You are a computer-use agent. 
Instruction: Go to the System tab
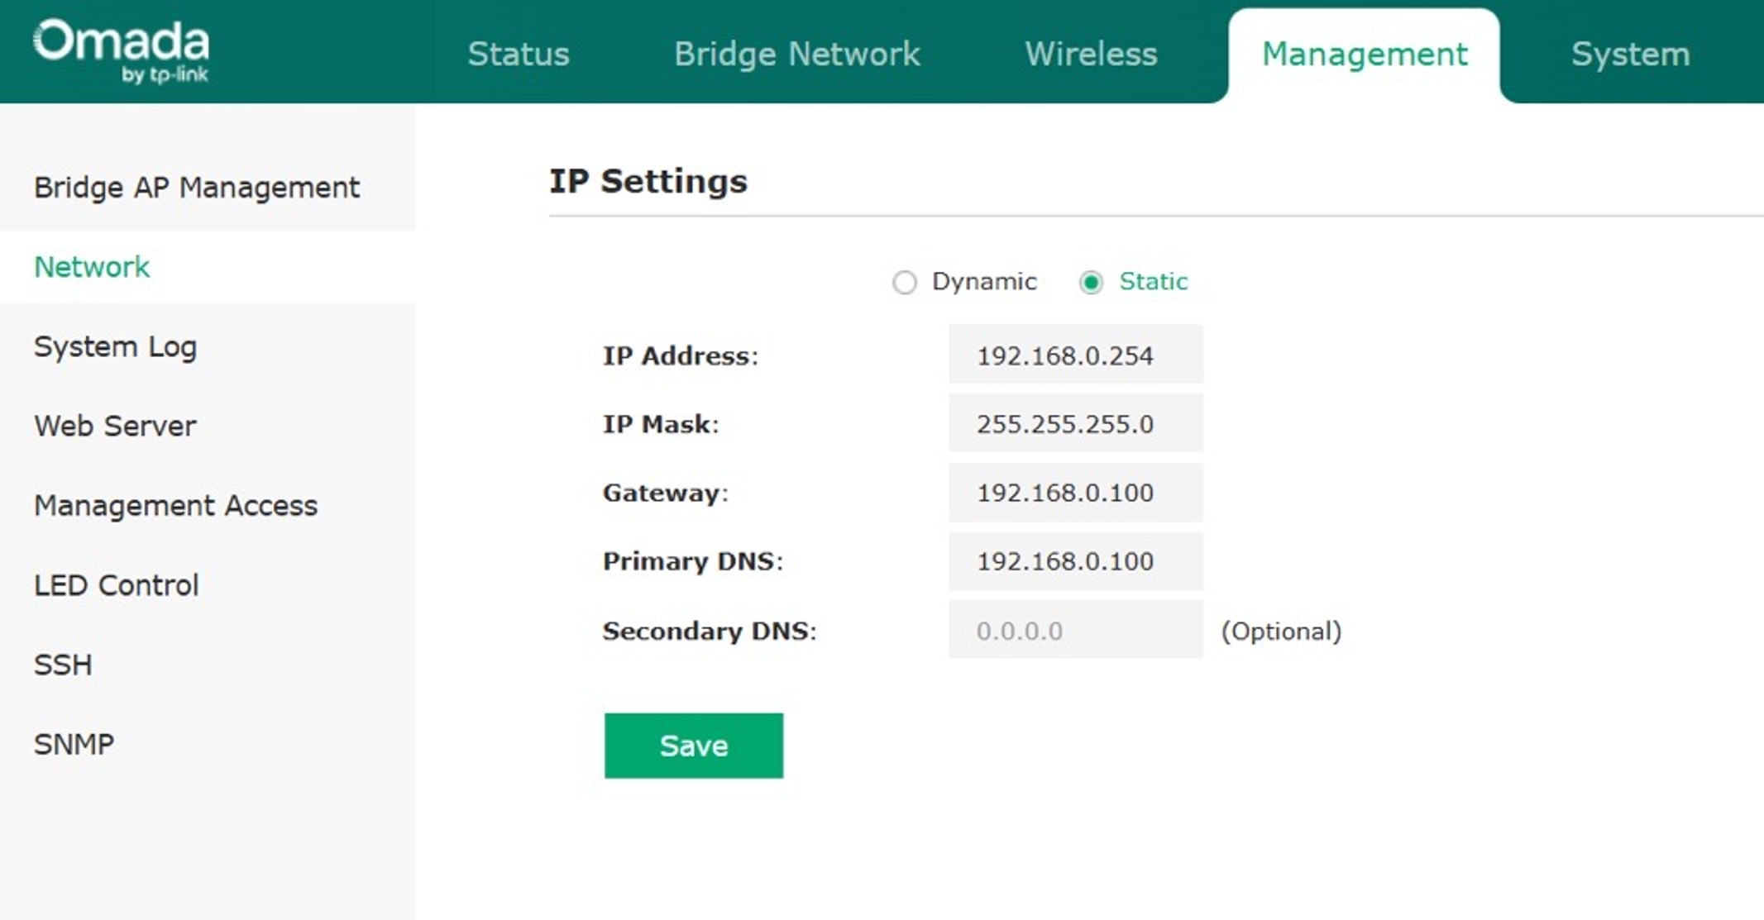(x=1630, y=54)
